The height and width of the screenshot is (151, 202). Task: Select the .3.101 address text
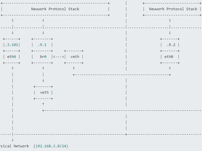coord(12,45)
